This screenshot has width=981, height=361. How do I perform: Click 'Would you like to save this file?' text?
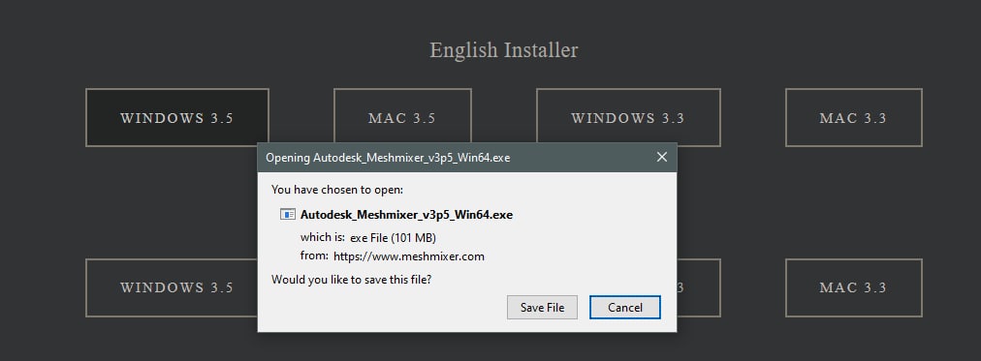click(x=352, y=280)
